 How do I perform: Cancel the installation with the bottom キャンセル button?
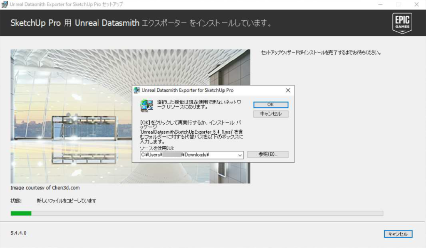[398, 234]
